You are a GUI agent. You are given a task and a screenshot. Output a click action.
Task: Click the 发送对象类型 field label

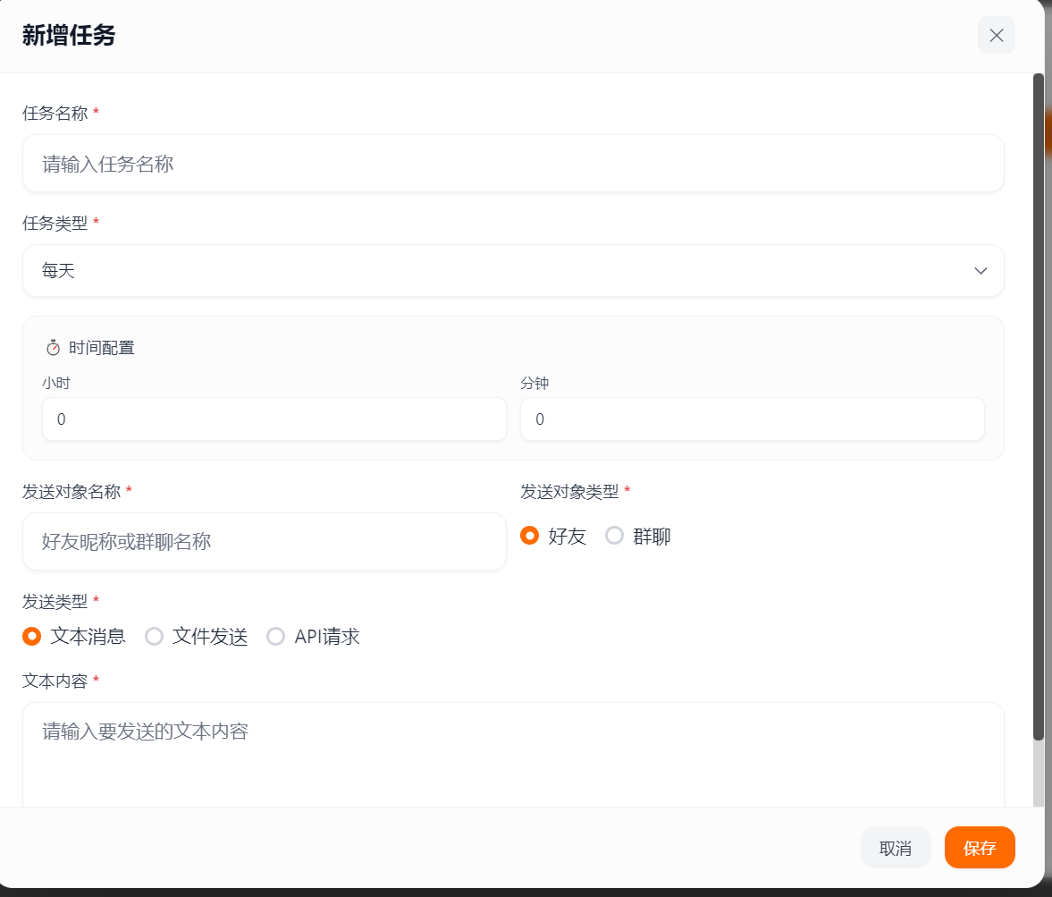569,491
